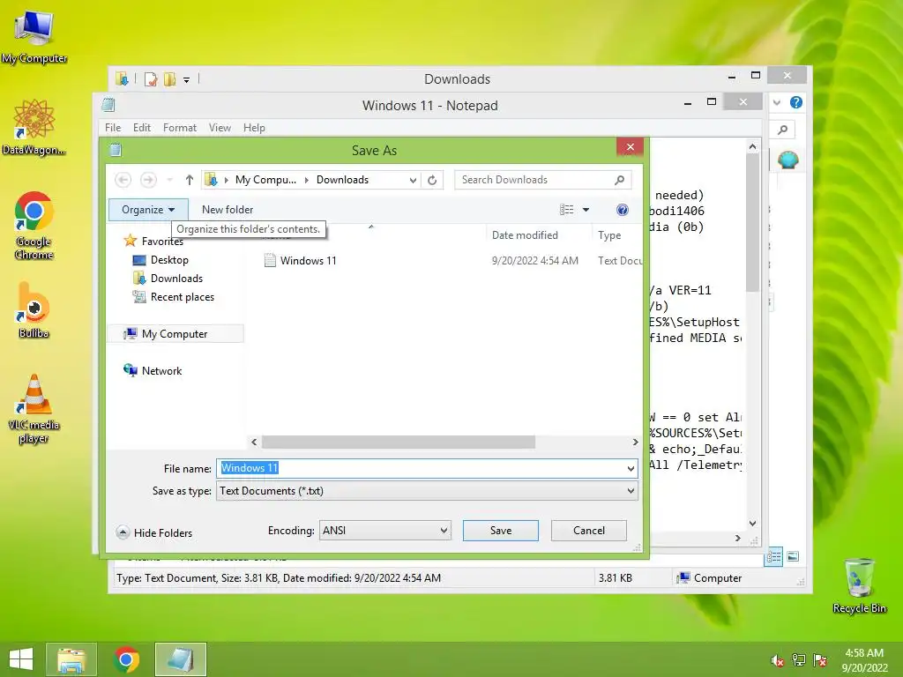Click the New folder icon in Downloads title bar
The image size is (903, 677).
[169, 78]
